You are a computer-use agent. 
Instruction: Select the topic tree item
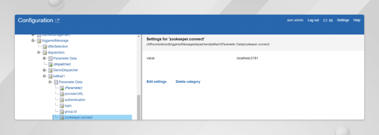[68, 106]
